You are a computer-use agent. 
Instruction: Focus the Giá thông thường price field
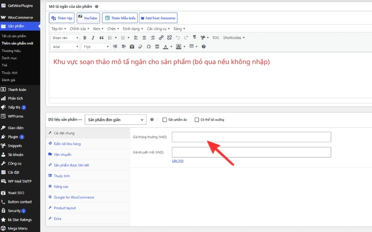click(x=252, y=137)
